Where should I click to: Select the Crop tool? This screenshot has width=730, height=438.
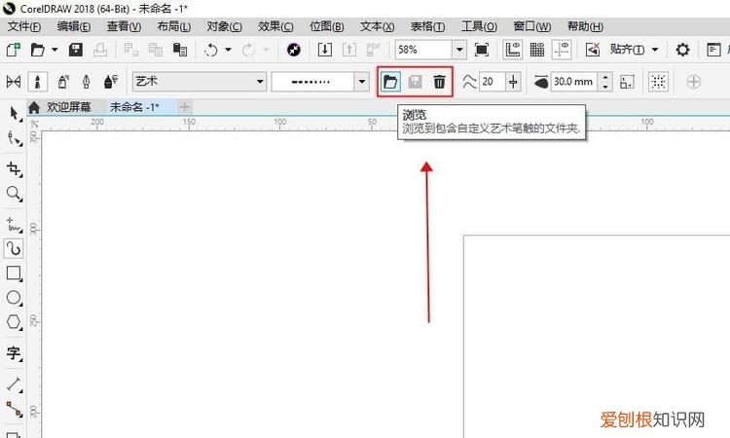pos(14,169)
